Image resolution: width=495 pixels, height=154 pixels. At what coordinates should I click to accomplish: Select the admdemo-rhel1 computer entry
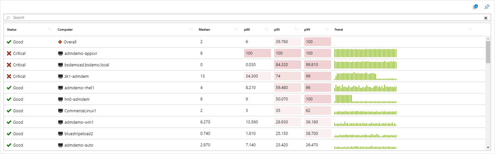[79, 88]
